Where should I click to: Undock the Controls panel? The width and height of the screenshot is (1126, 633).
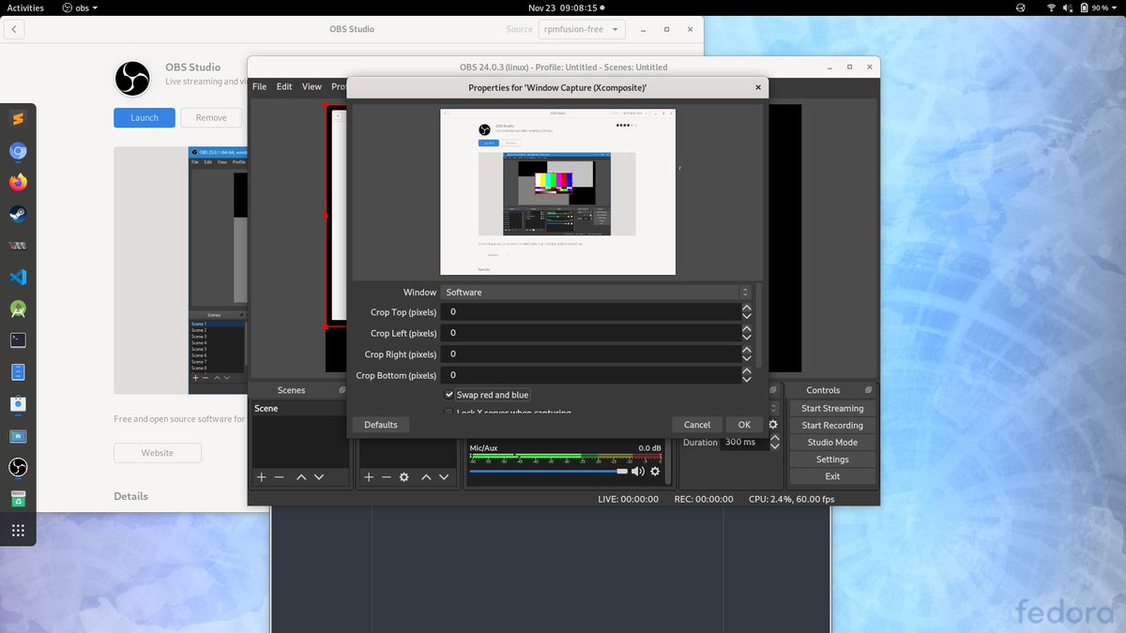pyautogui.click(x=869, y=390)
